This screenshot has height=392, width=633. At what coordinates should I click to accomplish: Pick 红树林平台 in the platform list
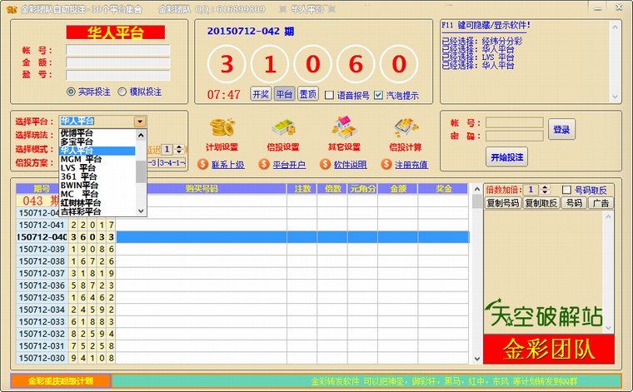tap(81, 203)
